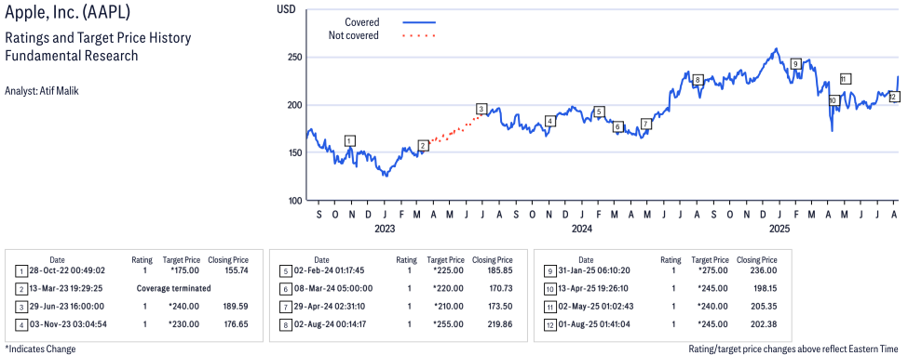This screenshot has height=355, width=908.
Task: Click the 2024 year label below chart
Action: click(x=582, y=229)
